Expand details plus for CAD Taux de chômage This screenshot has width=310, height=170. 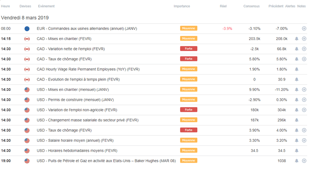pyautogui.click(x=304, y=59)
